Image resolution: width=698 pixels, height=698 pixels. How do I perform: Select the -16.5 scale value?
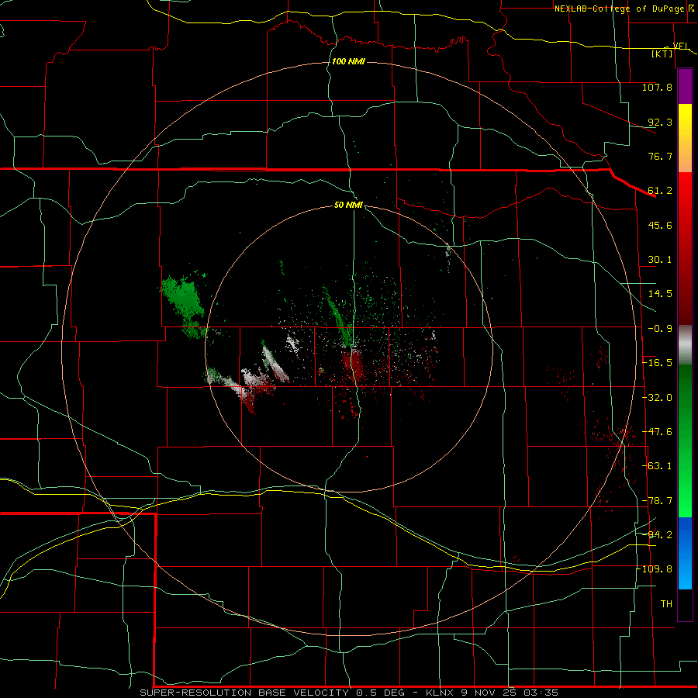(657, 363)
